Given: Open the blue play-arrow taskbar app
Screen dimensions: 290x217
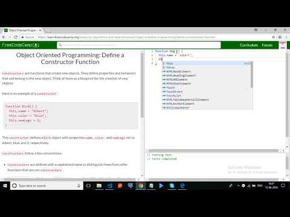Looking at the screenshot, I should [x=161, y=186].
